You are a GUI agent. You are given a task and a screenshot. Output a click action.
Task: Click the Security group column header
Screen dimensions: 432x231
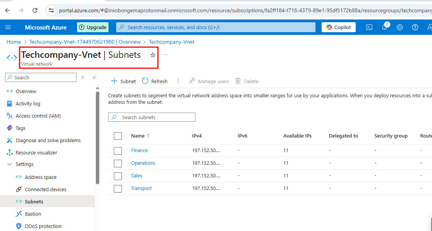tap(391, 136)
